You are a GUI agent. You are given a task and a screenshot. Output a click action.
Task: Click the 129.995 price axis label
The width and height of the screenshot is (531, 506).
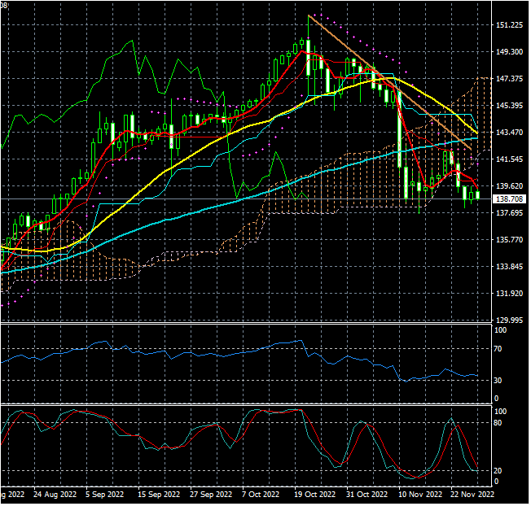(x=510, y=320)
